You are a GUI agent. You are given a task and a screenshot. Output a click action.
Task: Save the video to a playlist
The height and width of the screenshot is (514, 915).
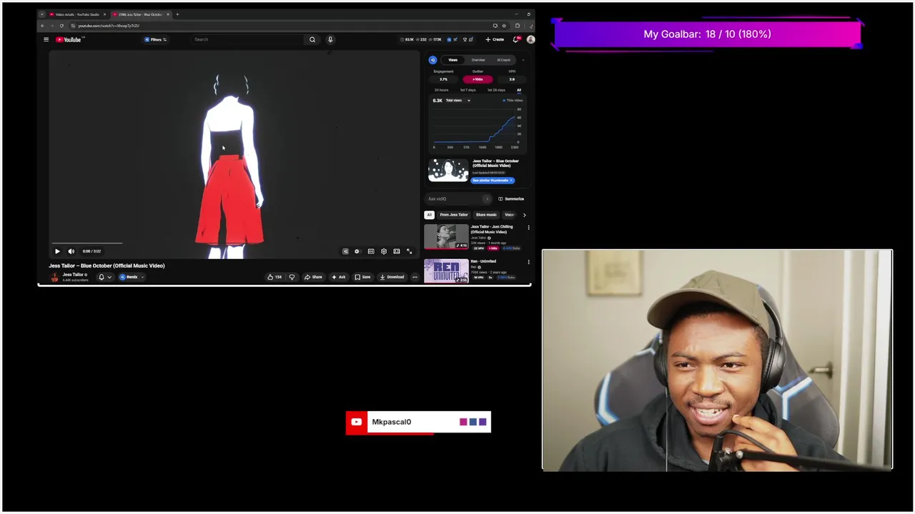[362, 277]
